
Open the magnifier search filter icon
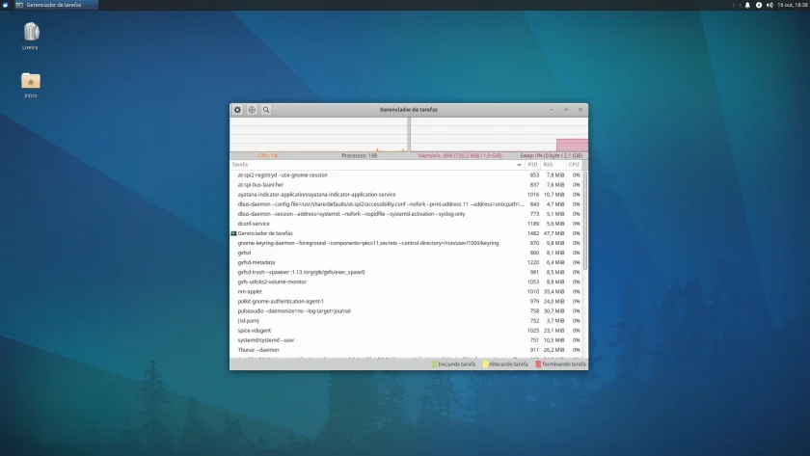266,110
